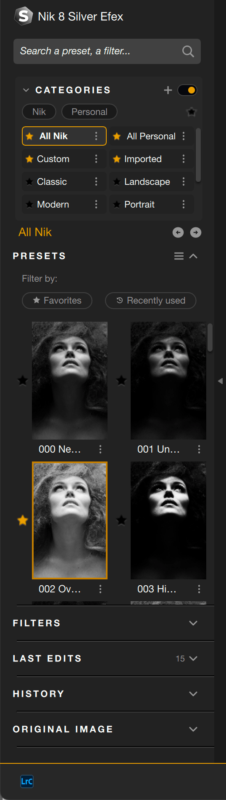Open presets list view menu icon
The image size is (226, 800).
179,256
